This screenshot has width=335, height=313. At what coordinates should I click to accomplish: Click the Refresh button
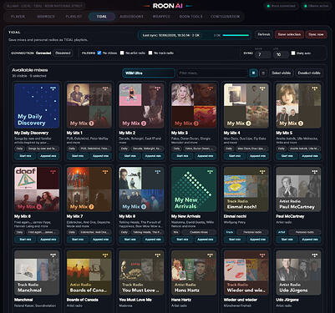click(x=263, y=34)
